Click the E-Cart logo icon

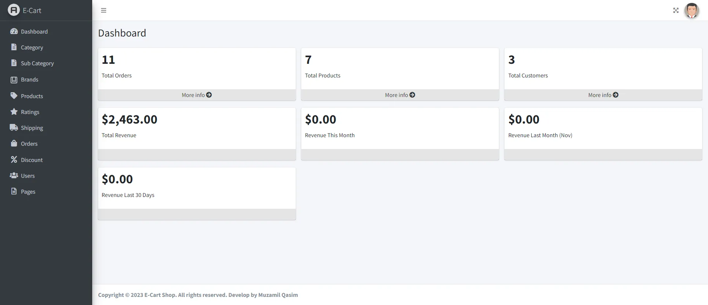pos(14,10)
